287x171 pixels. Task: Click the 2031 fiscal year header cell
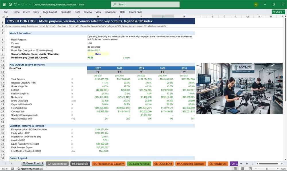(184, 68)
